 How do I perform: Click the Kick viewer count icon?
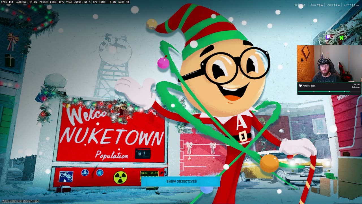[341, 37]
